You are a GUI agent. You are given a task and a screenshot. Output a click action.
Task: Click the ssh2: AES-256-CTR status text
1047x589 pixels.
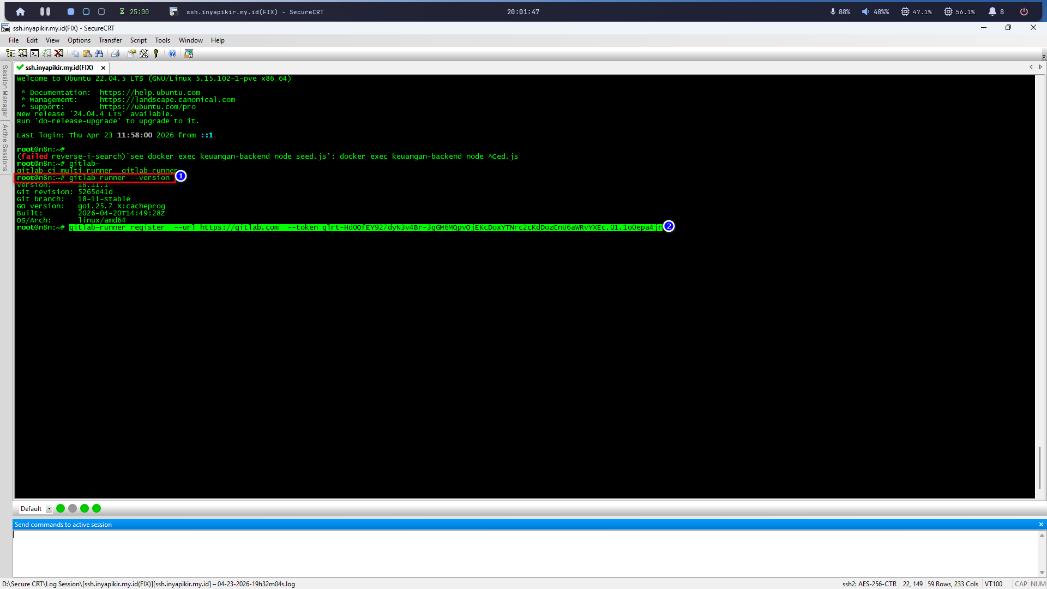click(869, 584)
